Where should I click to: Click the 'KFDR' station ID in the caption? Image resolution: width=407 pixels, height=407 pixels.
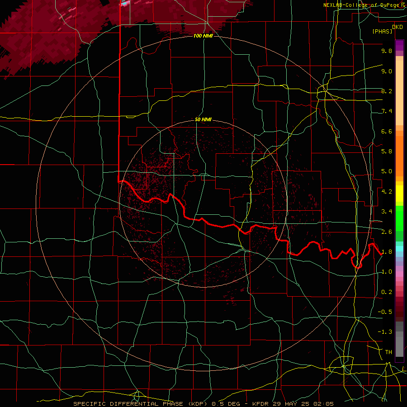coord(260,404)
